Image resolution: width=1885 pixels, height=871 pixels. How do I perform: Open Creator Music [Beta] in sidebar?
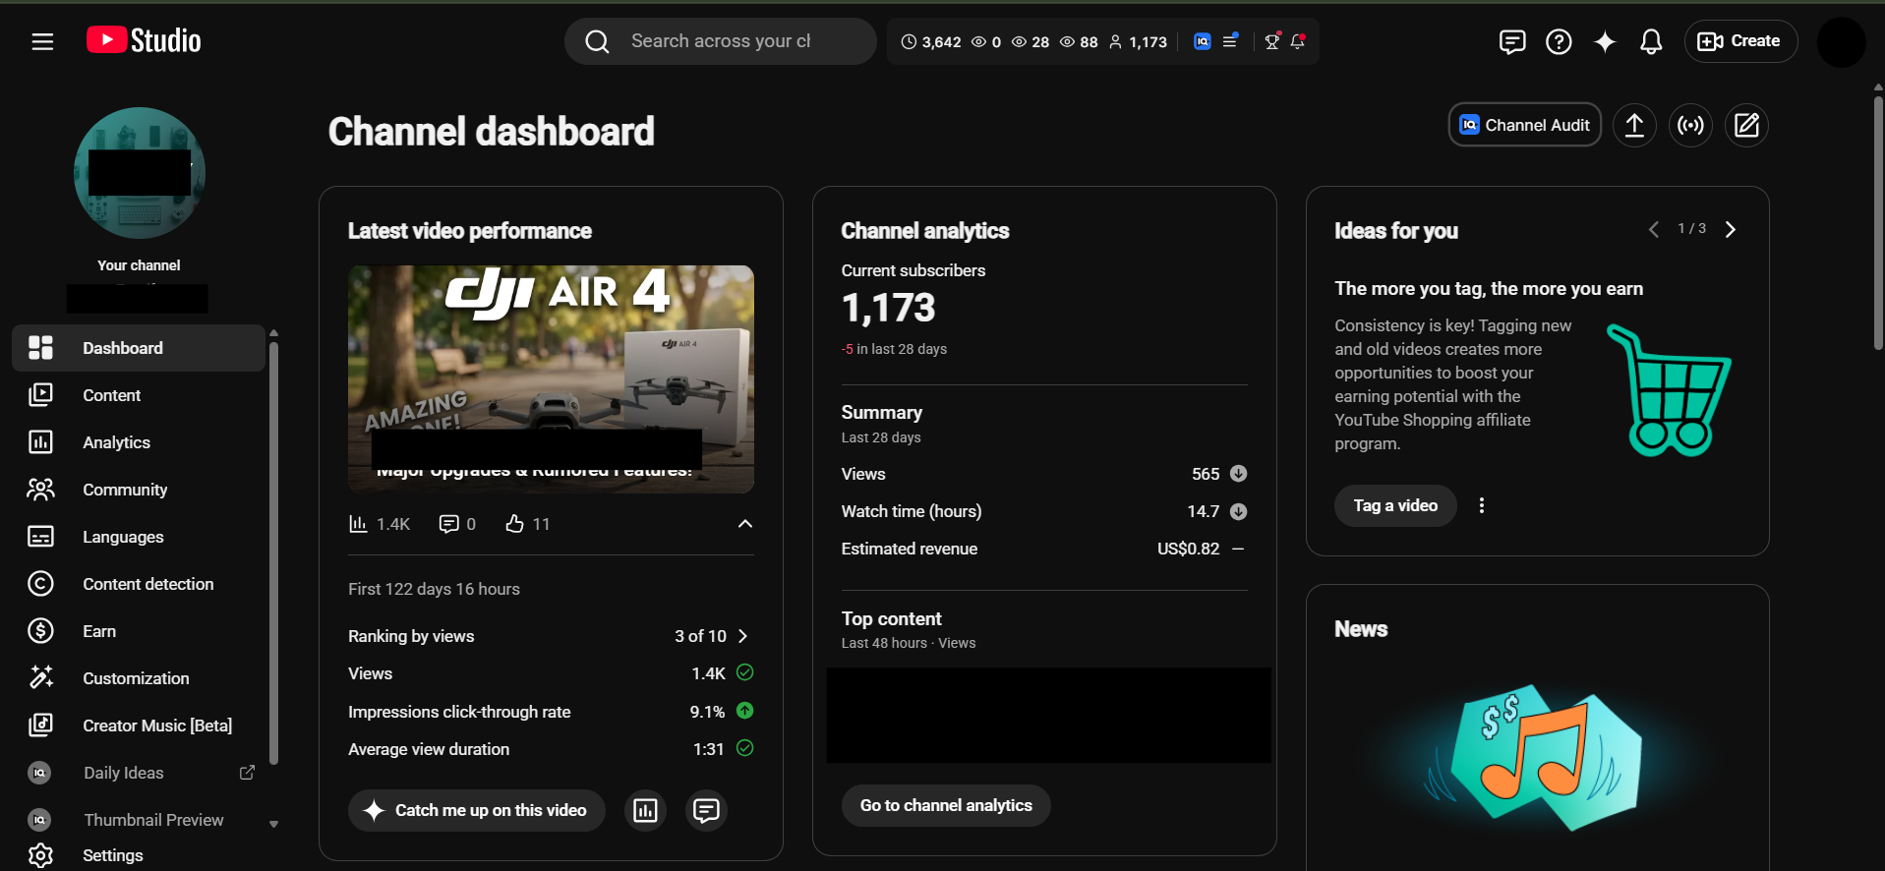click(x=139, y=726)
